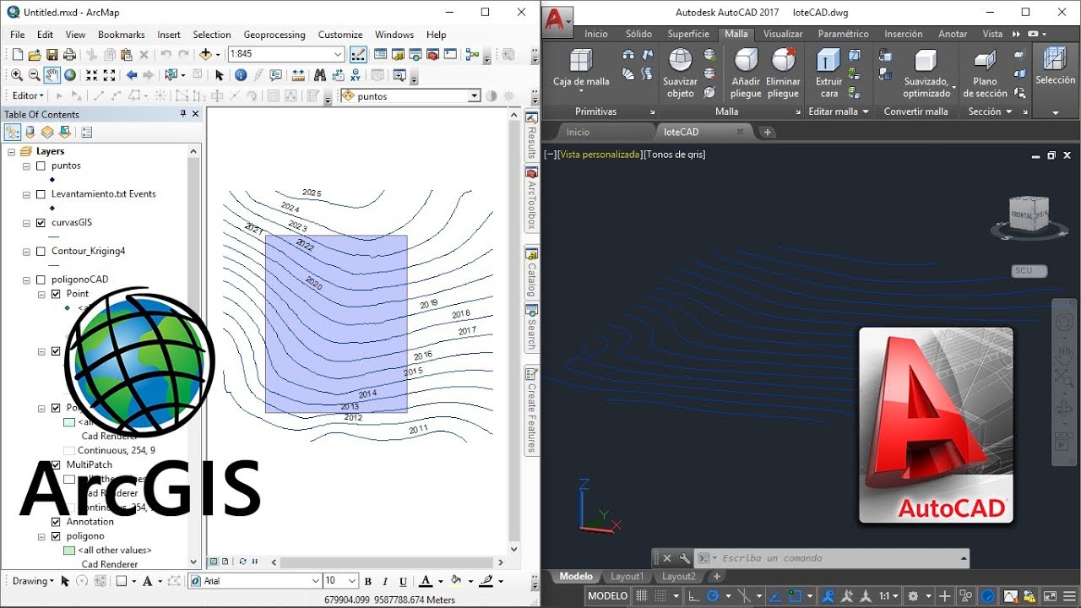The height and width of the screenshot is (608, 1081).
Task: Select the Pan hand tool in ArcMap
Action: click(52, 75)
